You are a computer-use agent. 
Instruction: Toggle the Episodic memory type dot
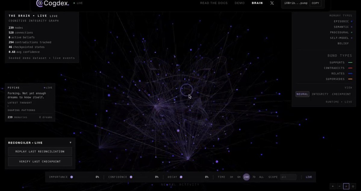[x=352, y=21]
